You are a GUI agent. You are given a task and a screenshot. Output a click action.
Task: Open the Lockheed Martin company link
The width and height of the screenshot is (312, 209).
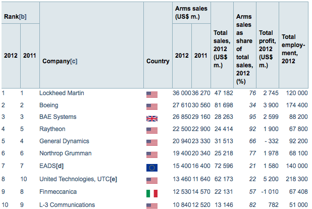click(x=62, y=93)
